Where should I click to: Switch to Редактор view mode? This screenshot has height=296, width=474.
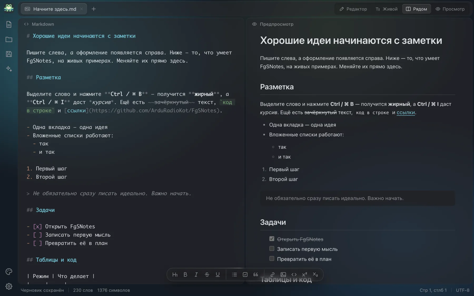click(353, 9)
